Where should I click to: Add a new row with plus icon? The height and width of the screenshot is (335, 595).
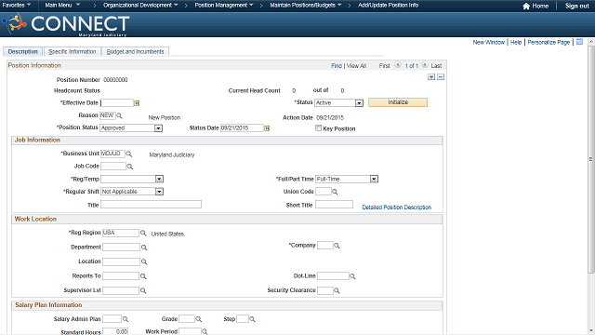(x=431, y=76)
